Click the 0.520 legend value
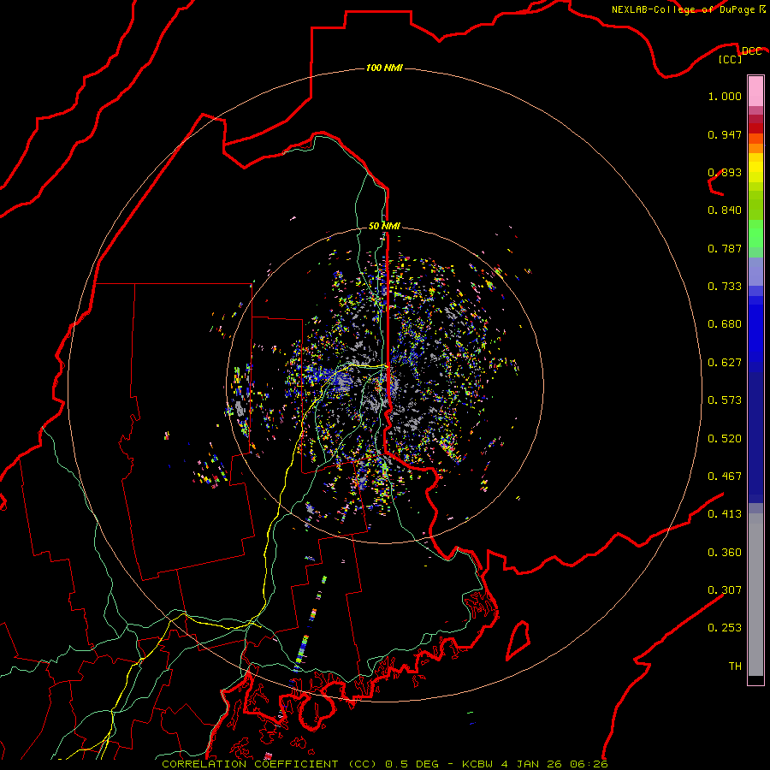This screenshot has width=770, height=770. [x=725, y=439]
